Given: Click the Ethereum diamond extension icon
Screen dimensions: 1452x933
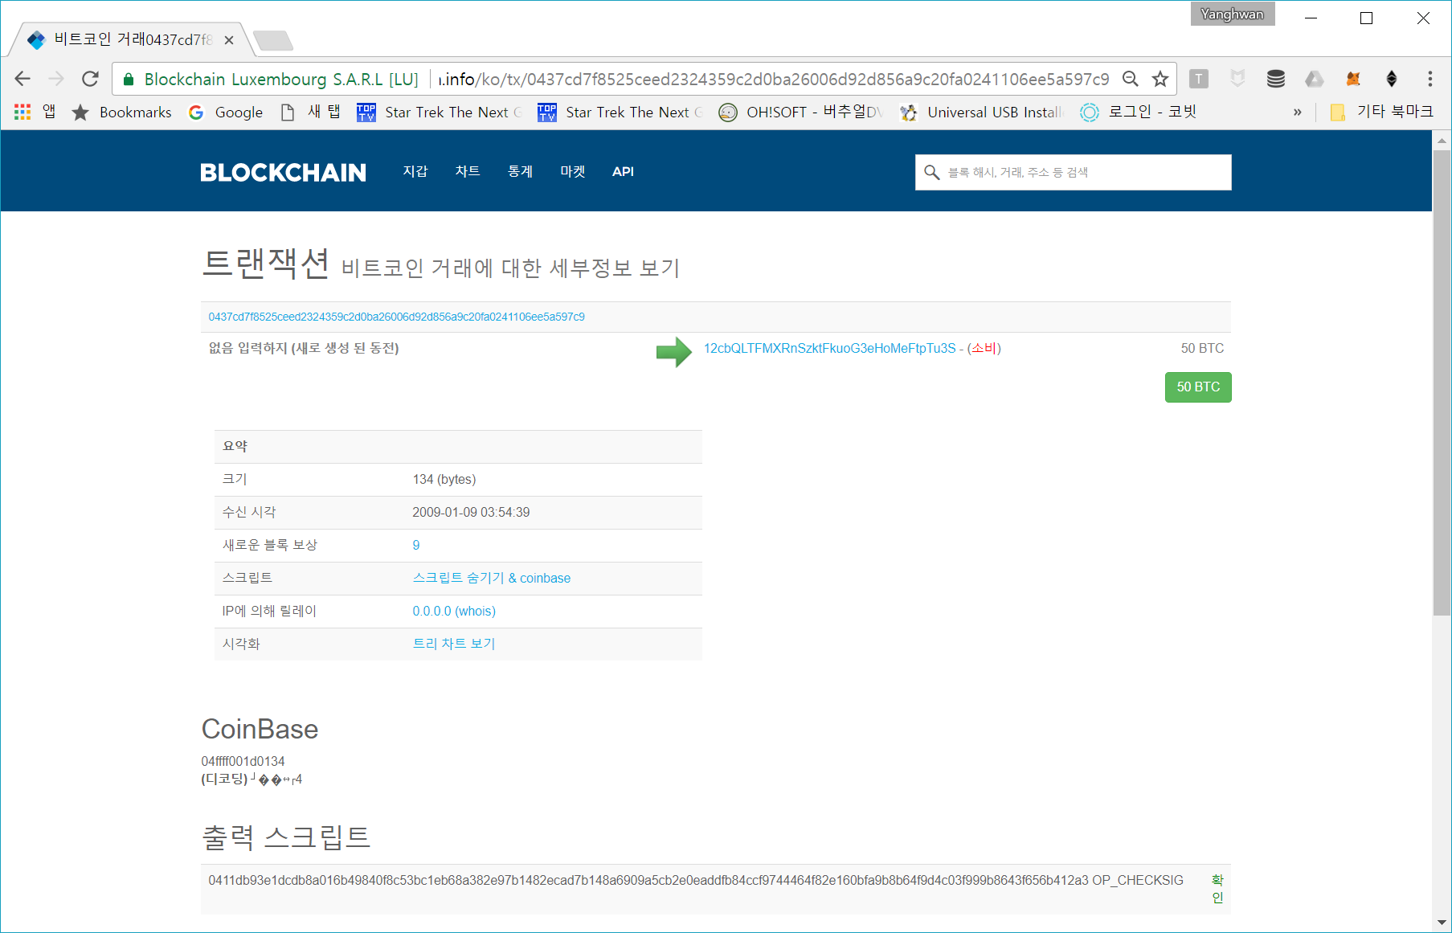Looking at the screenshot, I should (1392, 79).
